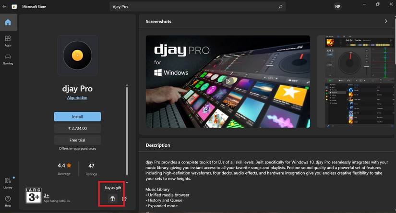This screenshot has height=213, width=396.
Task: Click the scroll down arrow in left panel
Action: [x=127, y=183]
